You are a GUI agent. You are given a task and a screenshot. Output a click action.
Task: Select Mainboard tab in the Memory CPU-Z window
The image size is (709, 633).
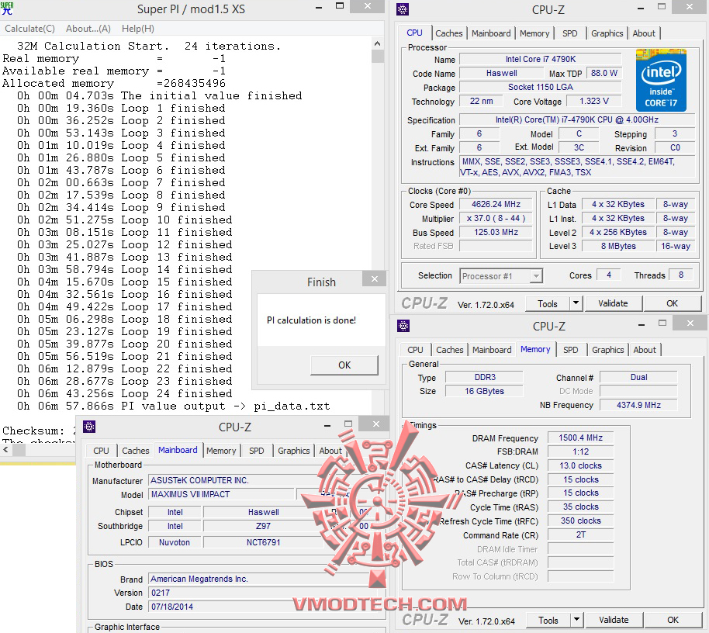pyautogui.click(x=492, y=350)
